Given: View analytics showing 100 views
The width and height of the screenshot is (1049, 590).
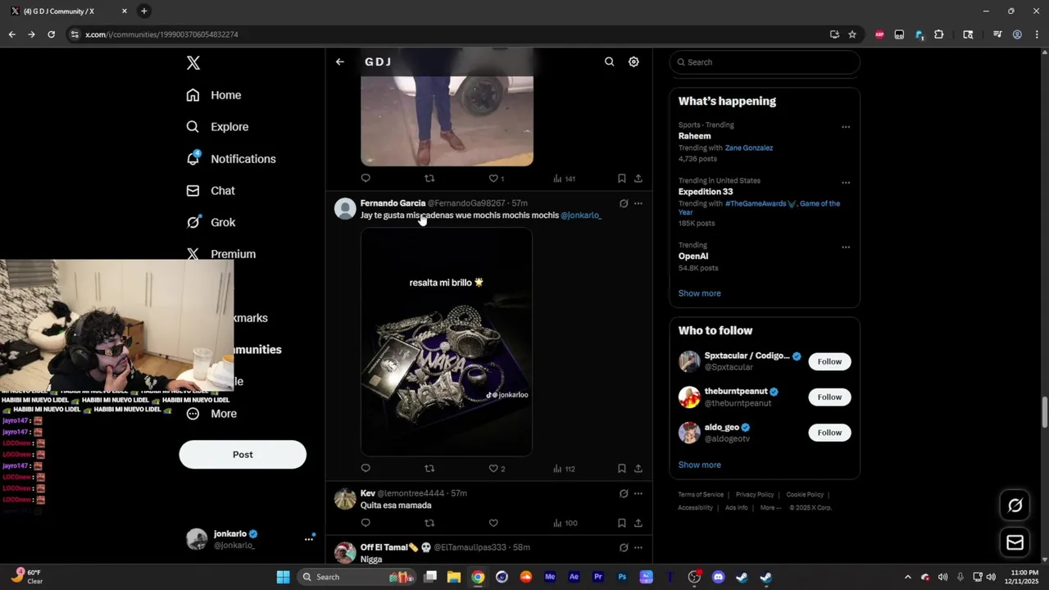Looking at the screenshot, I should click(565, 523).
